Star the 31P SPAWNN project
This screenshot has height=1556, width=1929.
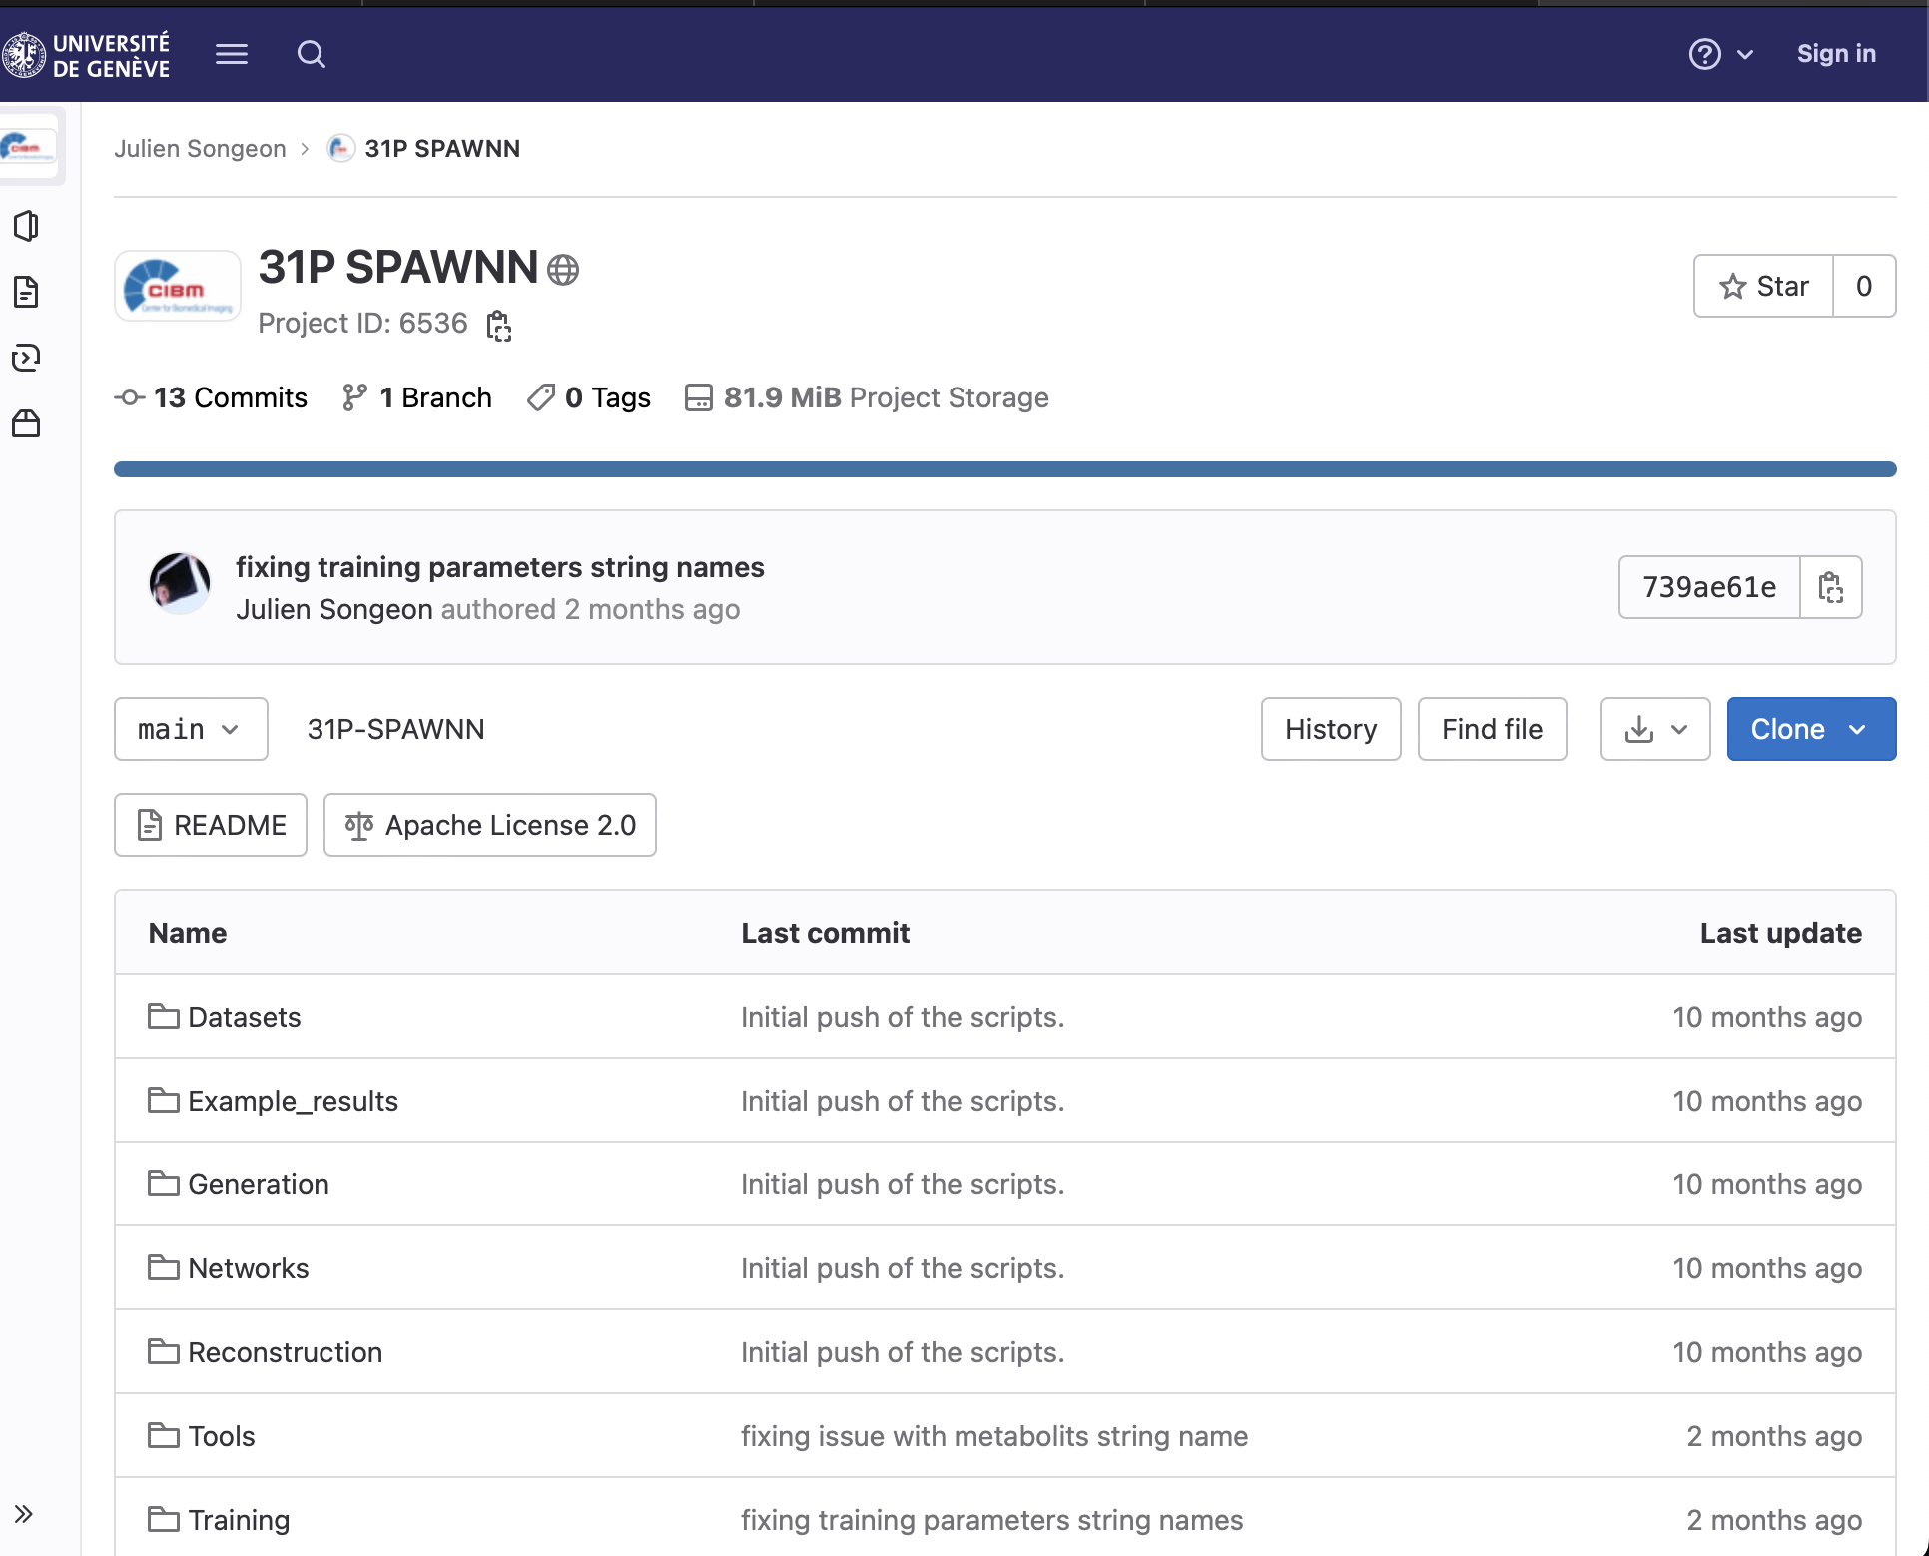click(1763, 286)
